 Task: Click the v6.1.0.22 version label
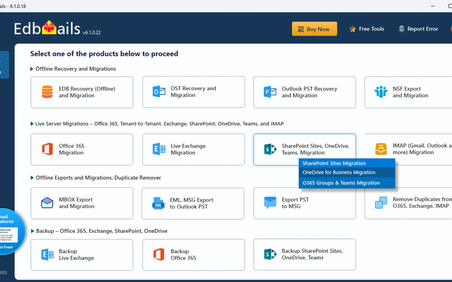[x=92, y=32]
